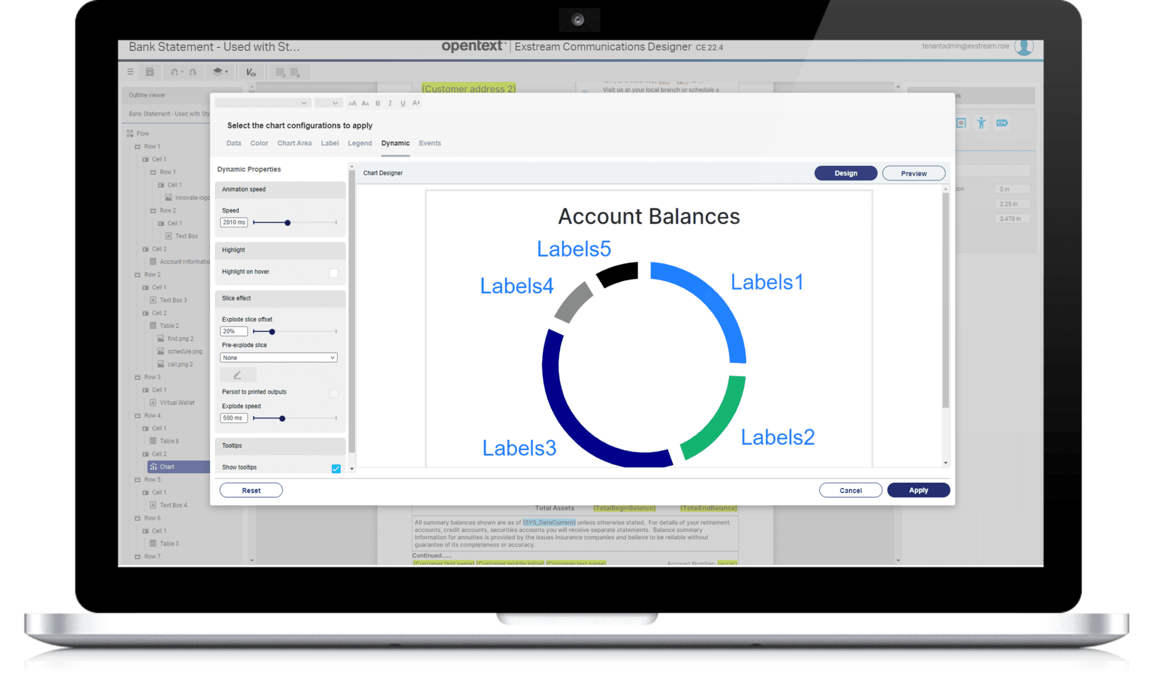Open the font family dropdown
This screenshot has height=684, width=1157.
pos(263,103)
